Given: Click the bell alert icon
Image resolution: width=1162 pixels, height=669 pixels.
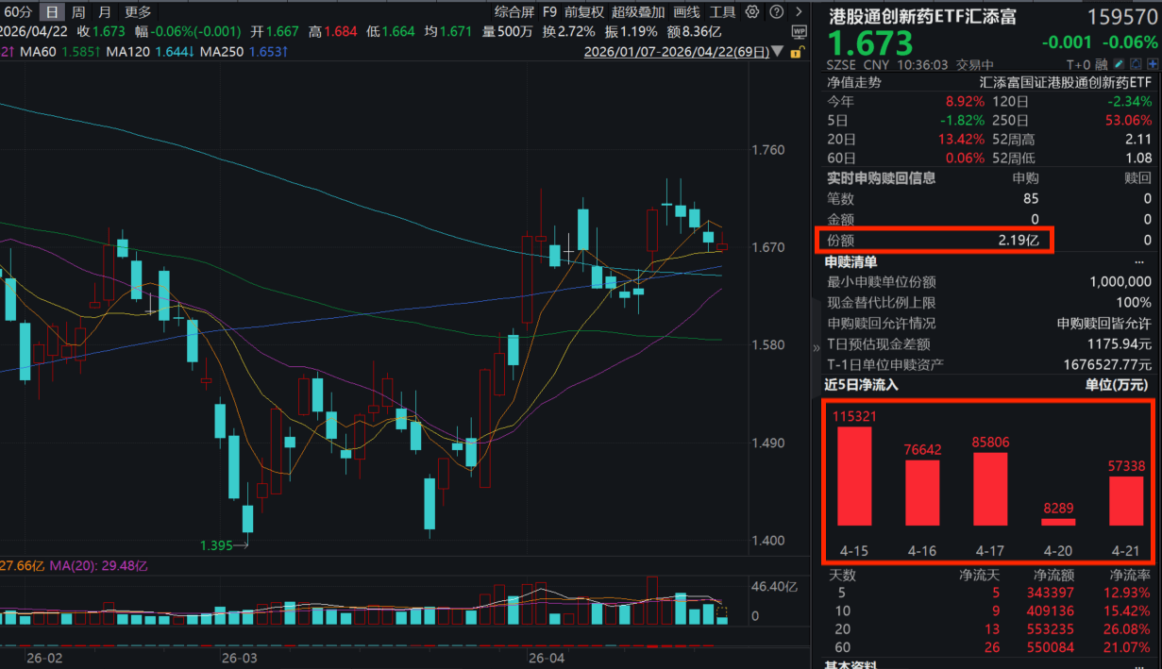Looking at the screenshot, I should (1136, 65).
